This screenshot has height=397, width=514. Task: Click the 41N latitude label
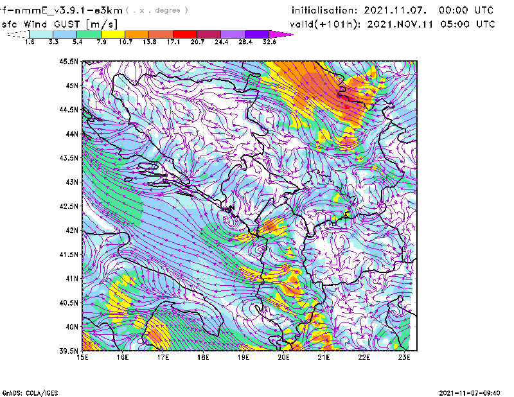72,279
